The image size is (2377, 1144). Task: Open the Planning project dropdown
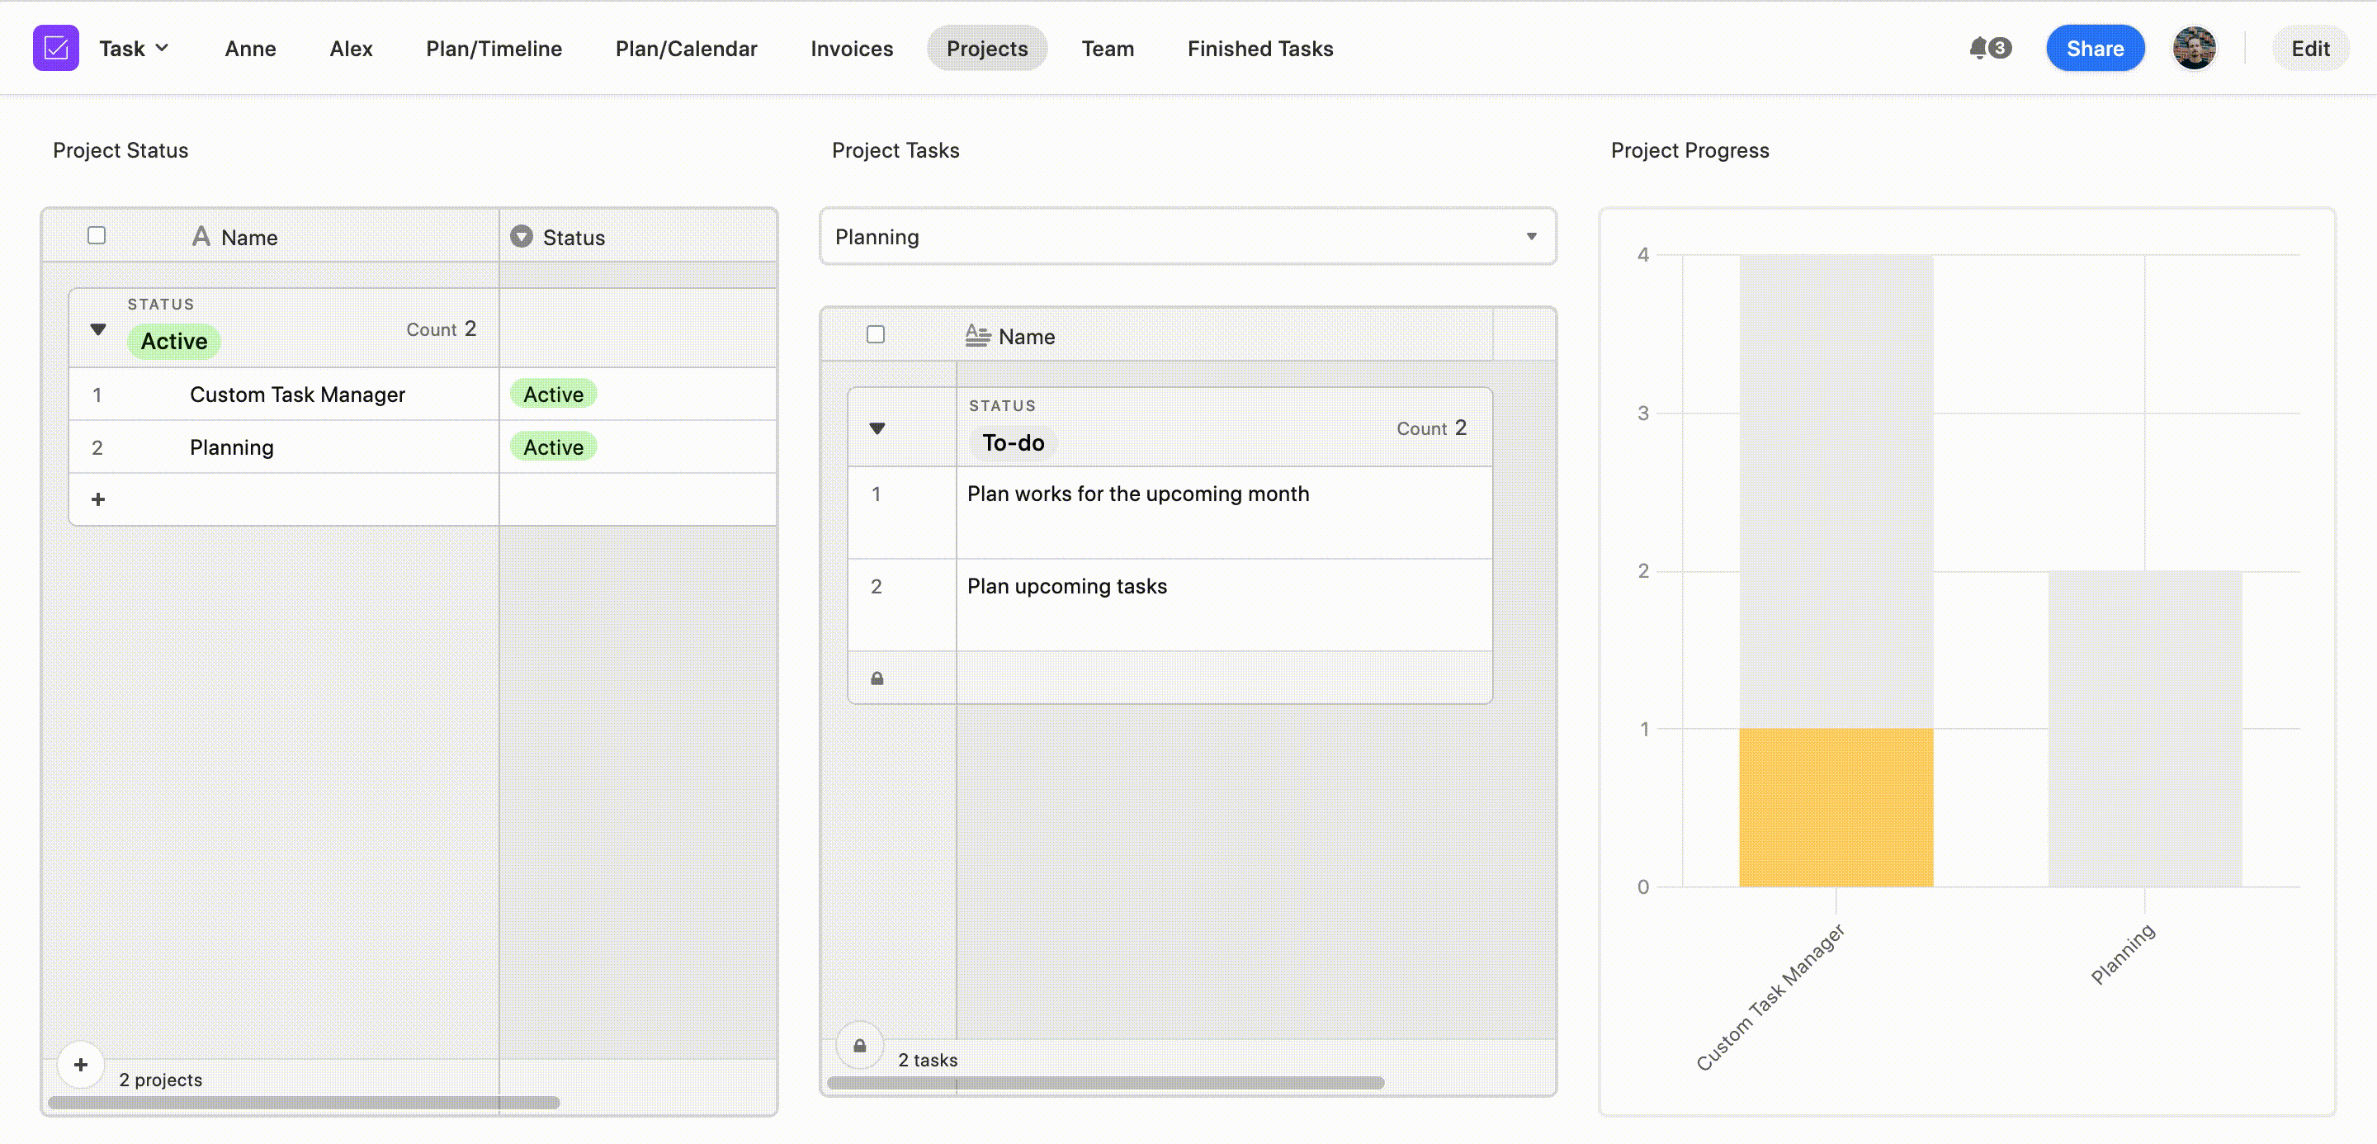tap(1188, 236)
